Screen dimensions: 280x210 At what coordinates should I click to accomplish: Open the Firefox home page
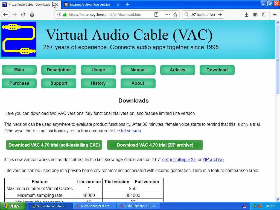(x=32, y=15)
